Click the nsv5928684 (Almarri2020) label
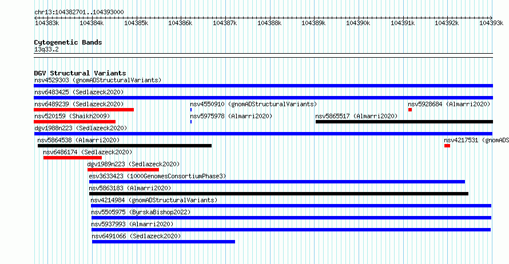 pyautogui.click(x=449, y=104)
